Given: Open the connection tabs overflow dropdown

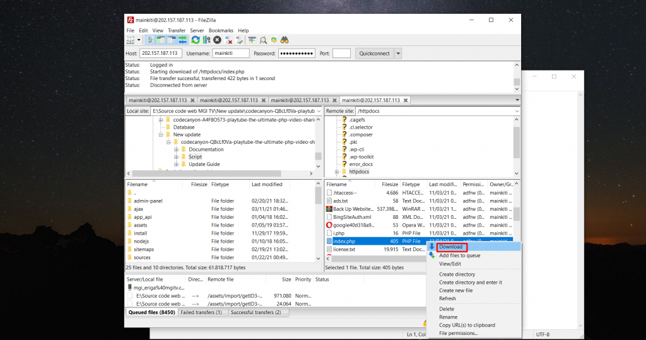Looking at the screenshot, I should [517, 100].
